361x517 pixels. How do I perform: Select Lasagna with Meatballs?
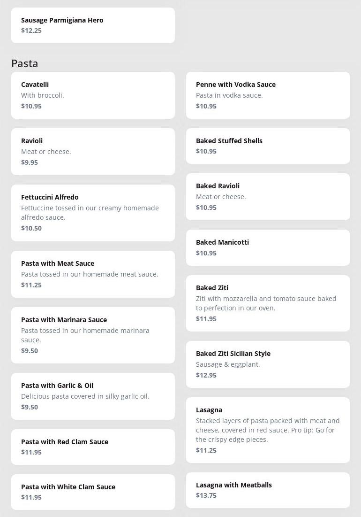click(x=268, y=490)
